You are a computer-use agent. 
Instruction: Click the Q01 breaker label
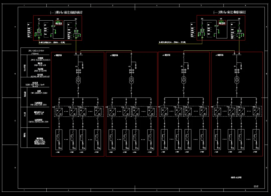coord(39,19)
